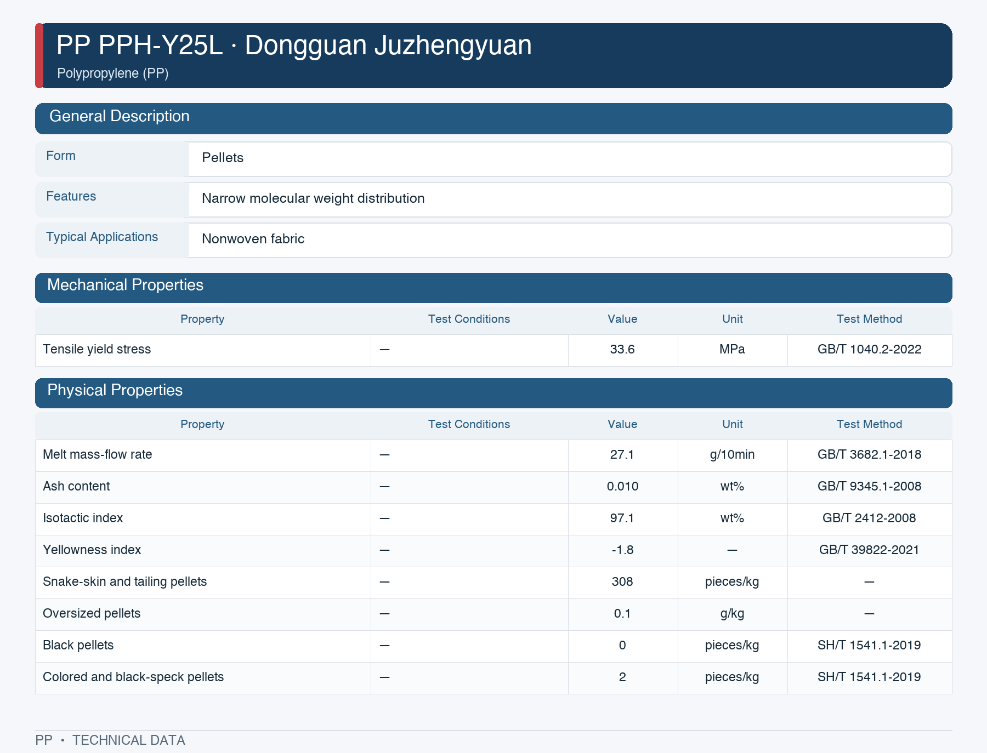Click the Typical Applications label
The width and height of the screenshot is (987, 753).
pos(102,237)
